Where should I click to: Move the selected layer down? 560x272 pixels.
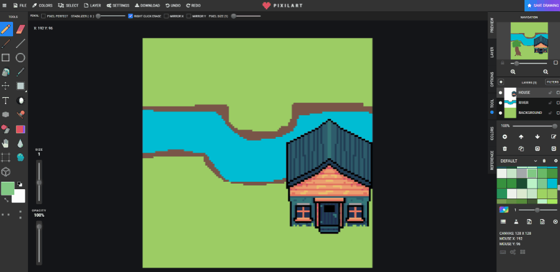[x=538, y=137]
